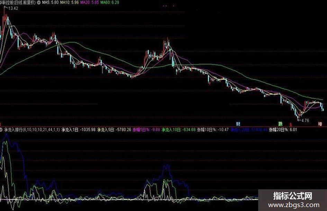The height and width of the screenshot is (211, 327).
Task: Click the MA10: 5.96 moving average label
Action: point(70,2)
